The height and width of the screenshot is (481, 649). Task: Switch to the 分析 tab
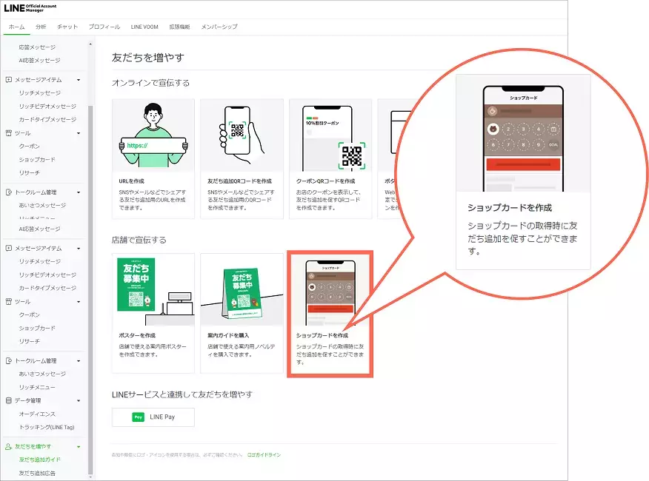(x=41, y=27)
